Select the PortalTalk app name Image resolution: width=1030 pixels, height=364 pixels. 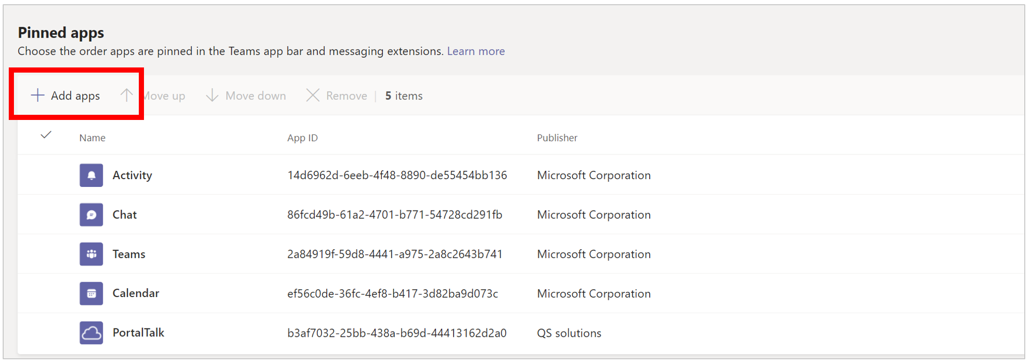pyautogui.click(x=138, y=333)
